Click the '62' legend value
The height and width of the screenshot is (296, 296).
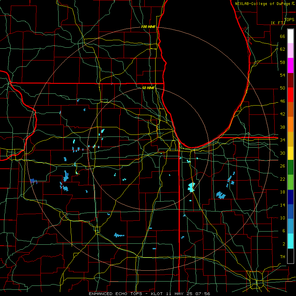(x=283, y=49)
